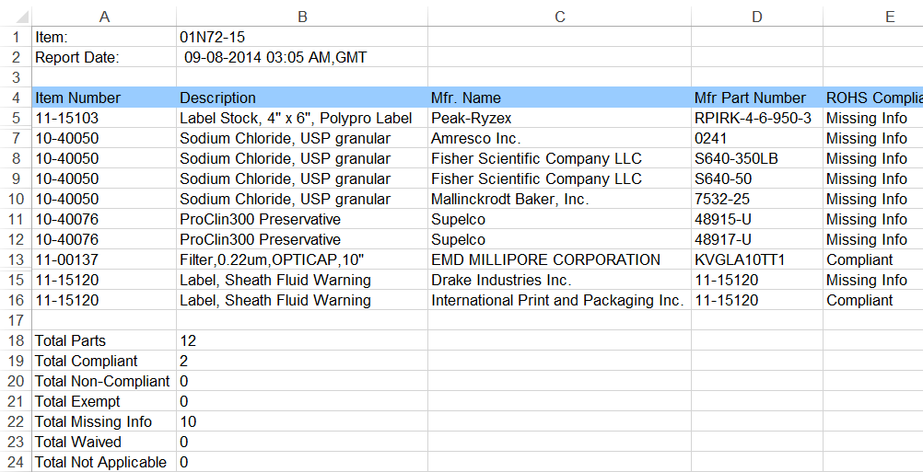
Task: Click the Total Compliant label
Action: pos(104,361)
